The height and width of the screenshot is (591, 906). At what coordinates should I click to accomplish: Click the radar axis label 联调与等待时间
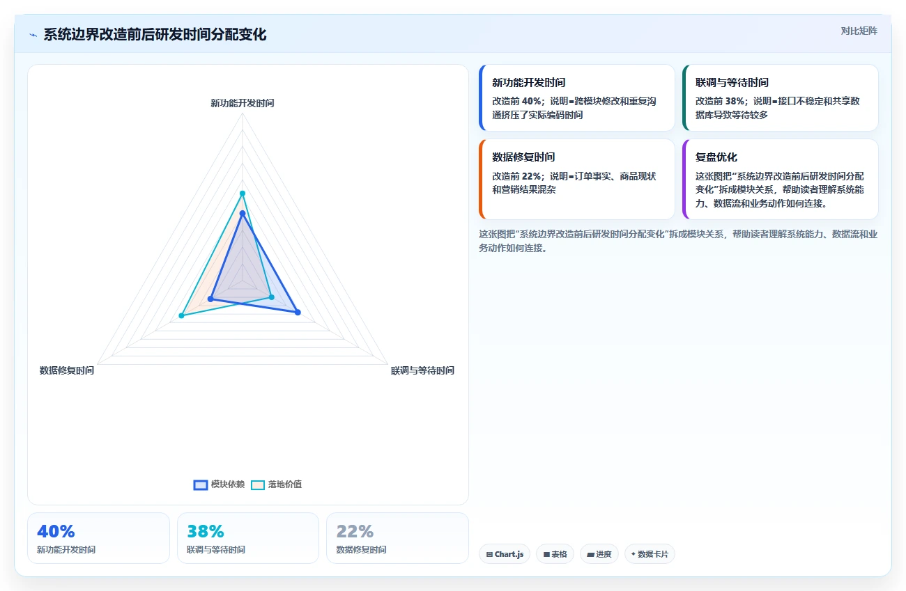422,370
